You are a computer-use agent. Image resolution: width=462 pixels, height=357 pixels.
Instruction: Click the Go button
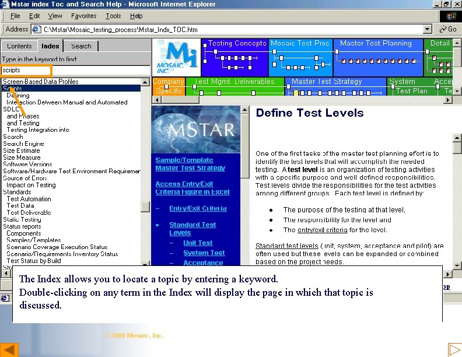tap(447, 29)
